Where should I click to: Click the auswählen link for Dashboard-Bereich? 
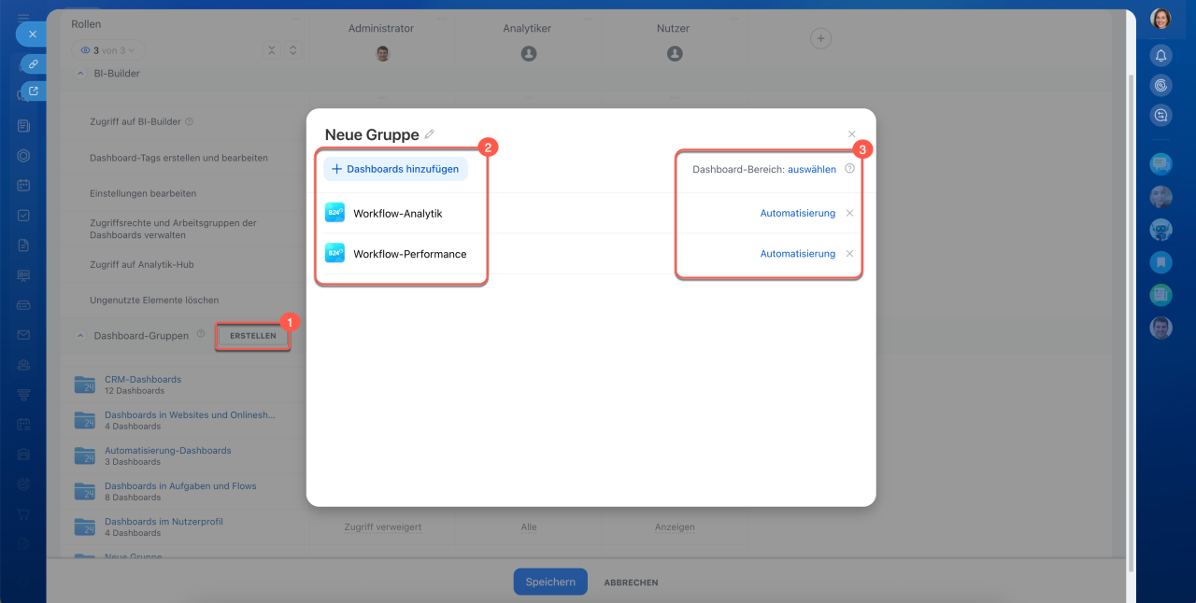point(812,170)
